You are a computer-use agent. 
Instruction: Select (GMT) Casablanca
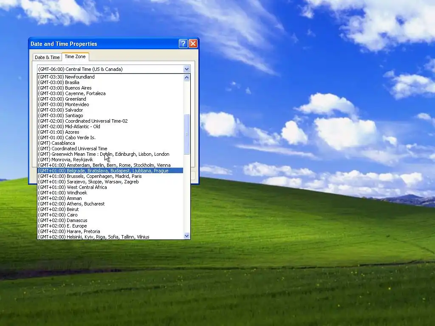pyautogui.click(x=110, y=143)
